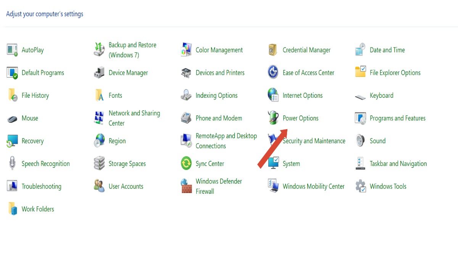Click the Windows Tools link
The height and width of the screenshot is (258, 458).
pyautogui.click(x=388, y=186)
